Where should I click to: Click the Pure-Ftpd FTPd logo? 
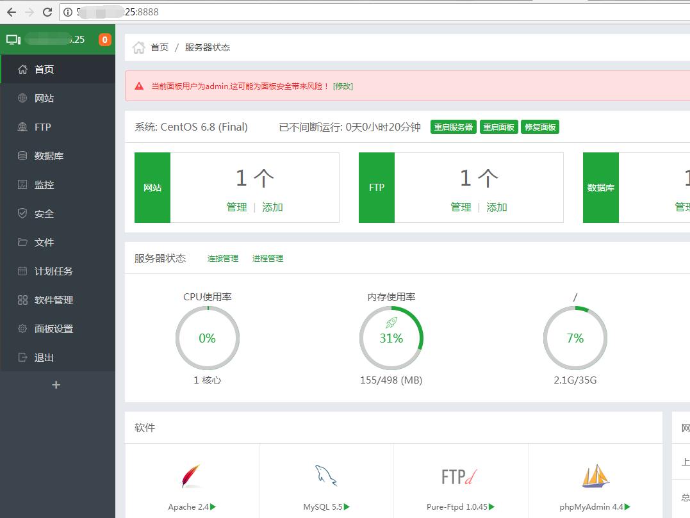pyautogui.click(x=459, y=476)
